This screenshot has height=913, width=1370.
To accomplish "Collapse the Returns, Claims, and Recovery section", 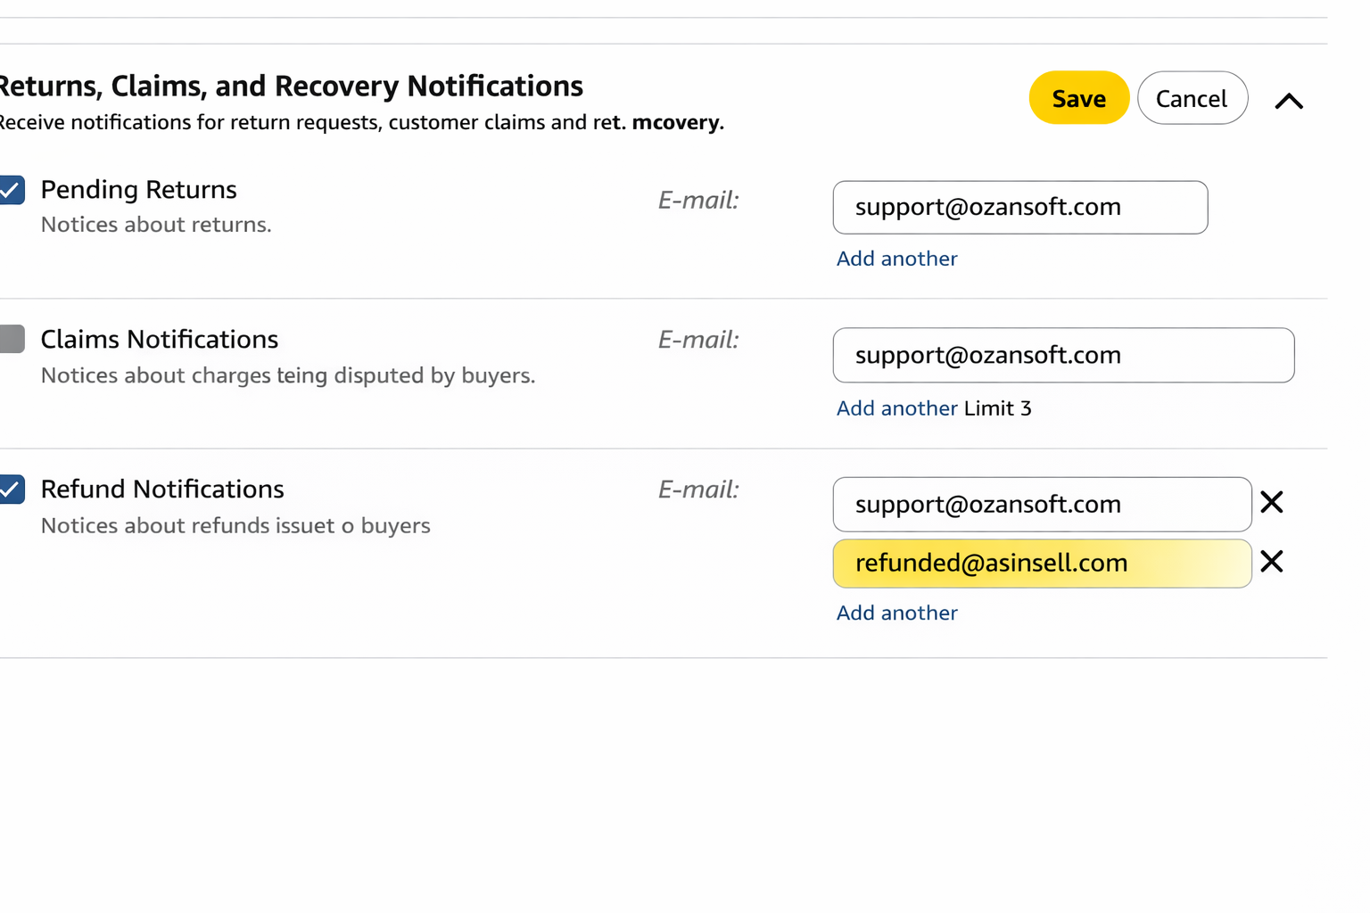I will point(1289,101).
